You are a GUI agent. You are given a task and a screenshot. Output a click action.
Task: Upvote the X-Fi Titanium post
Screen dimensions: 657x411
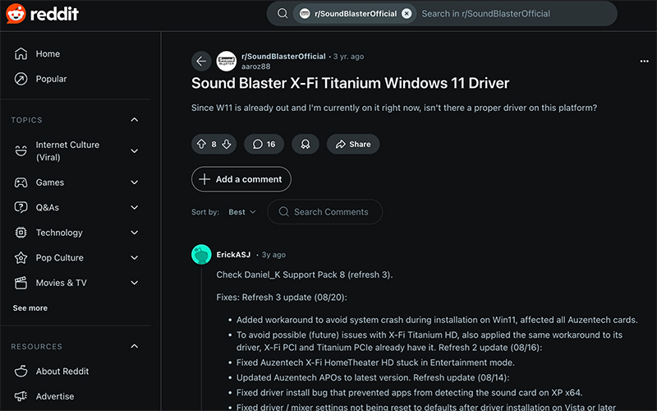tap(201, 145)
